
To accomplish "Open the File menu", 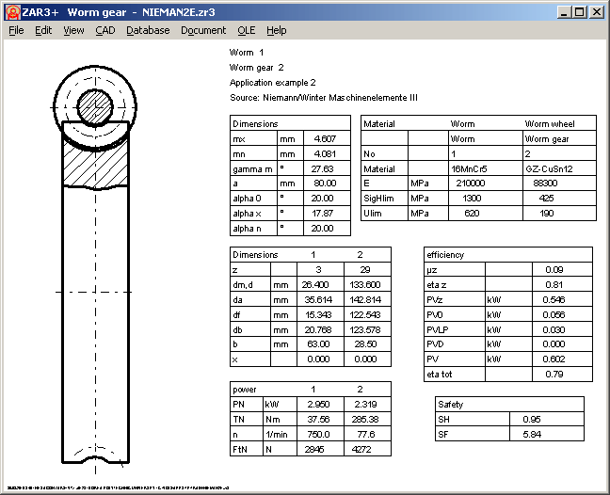I will (x=16, y=30).
